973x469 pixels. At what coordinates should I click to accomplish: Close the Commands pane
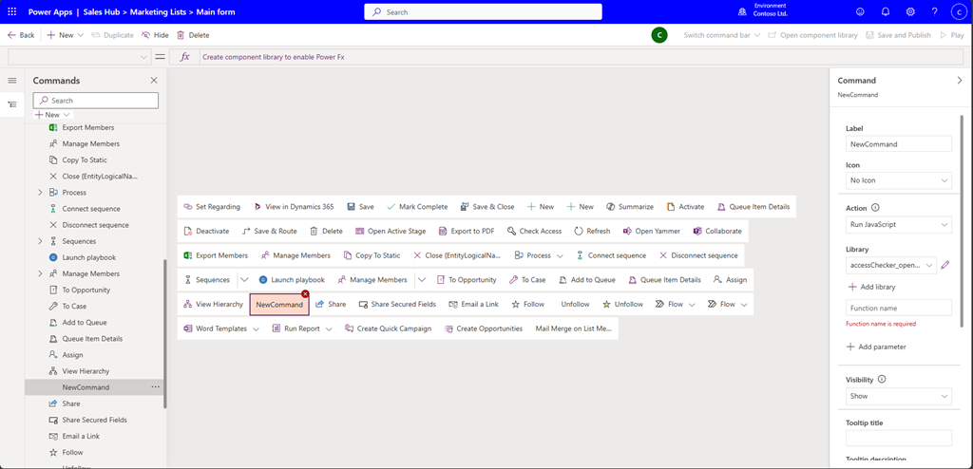pyautogui.click(x=154, y=81)
